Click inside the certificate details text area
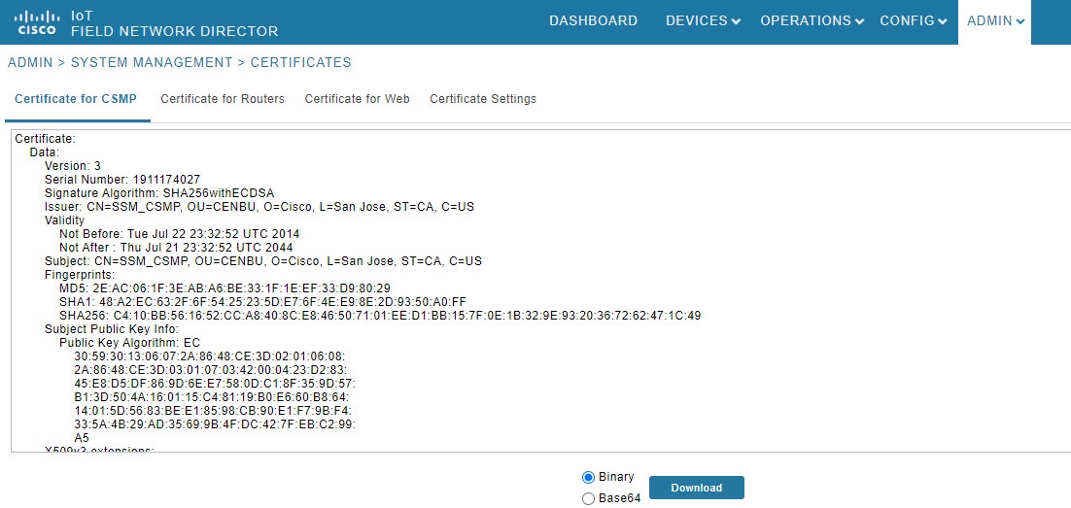The image size is (1071, 508). (x=541, y=290)
